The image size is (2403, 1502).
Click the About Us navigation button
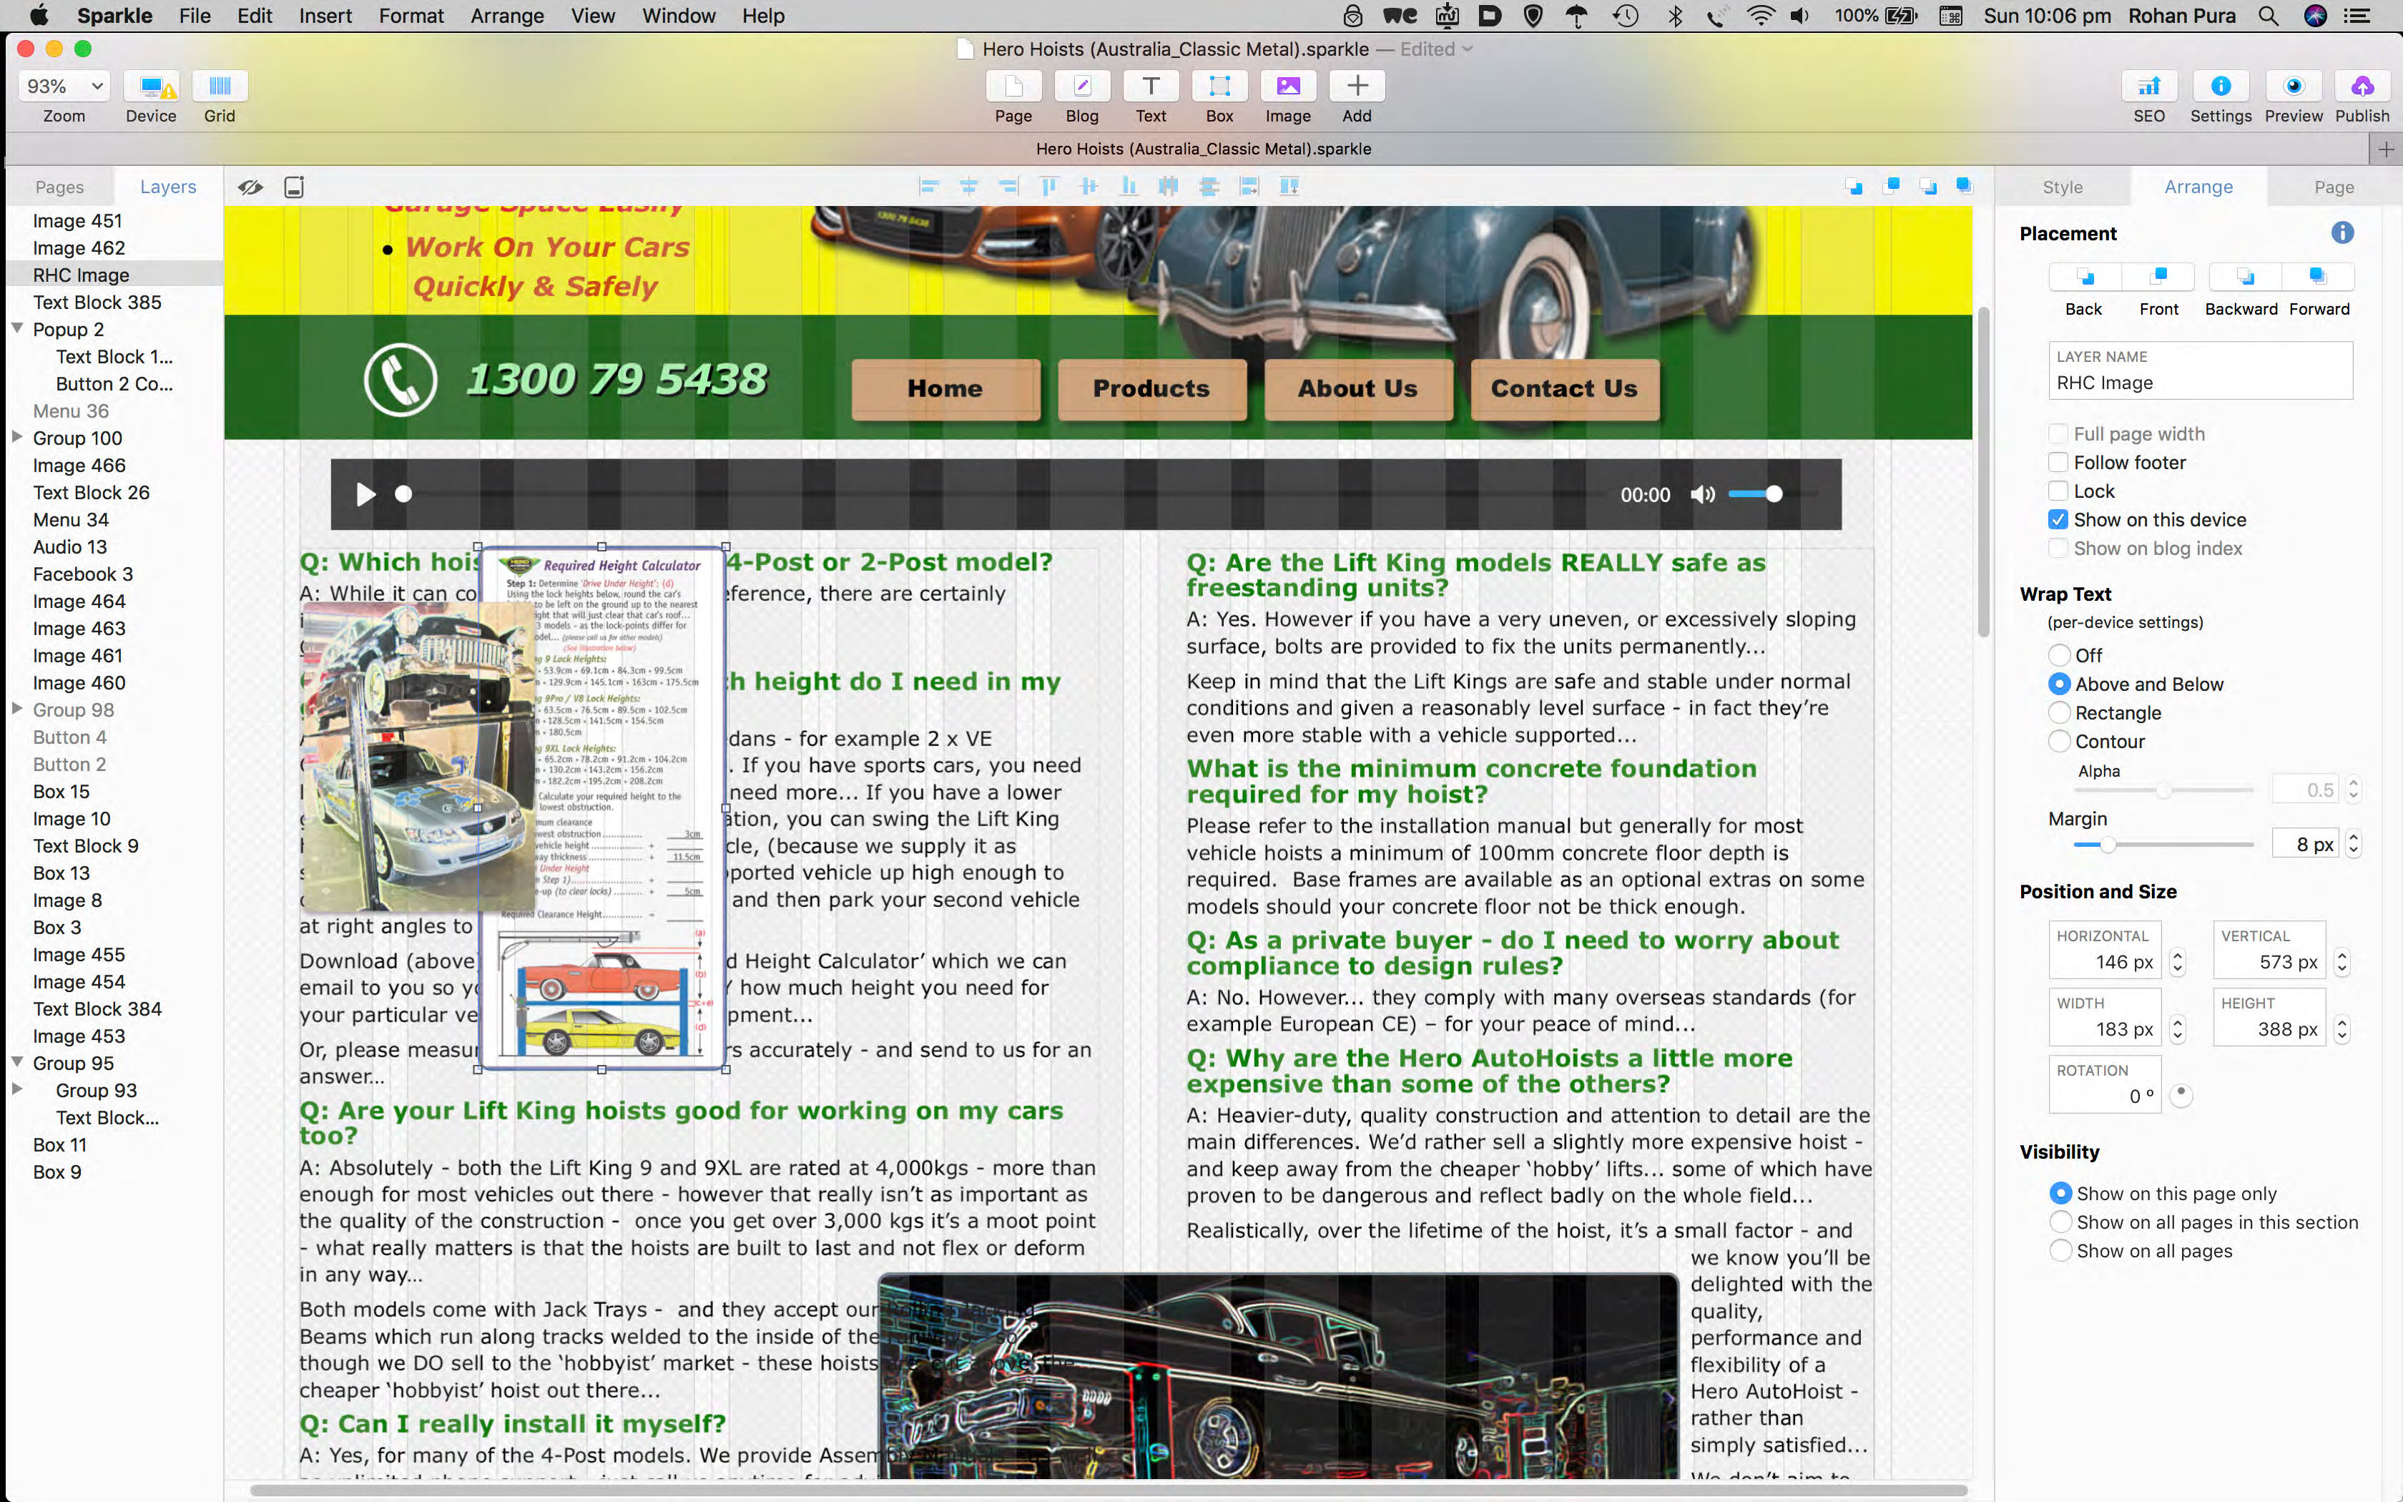tap(1357, 388)
